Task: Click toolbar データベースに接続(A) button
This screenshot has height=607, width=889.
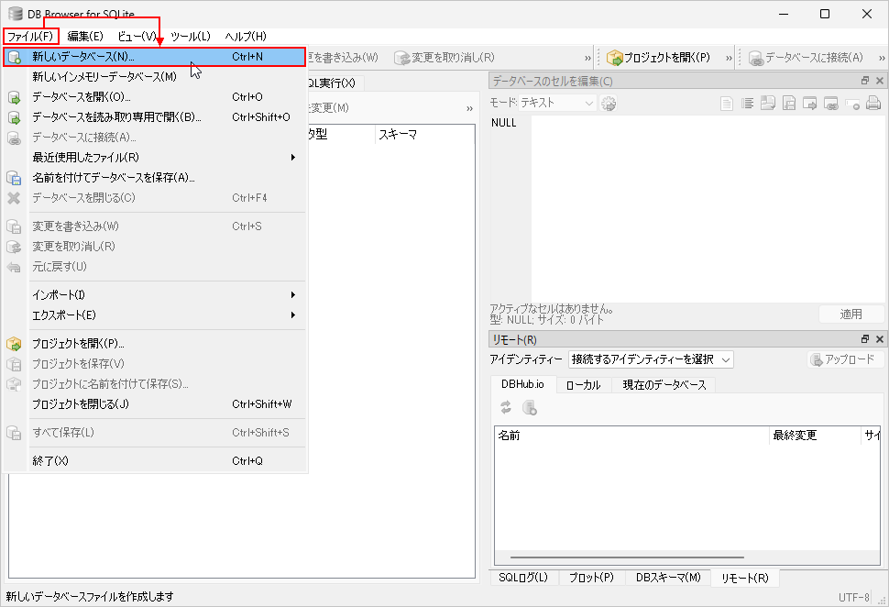Action: tap(807, 58)
